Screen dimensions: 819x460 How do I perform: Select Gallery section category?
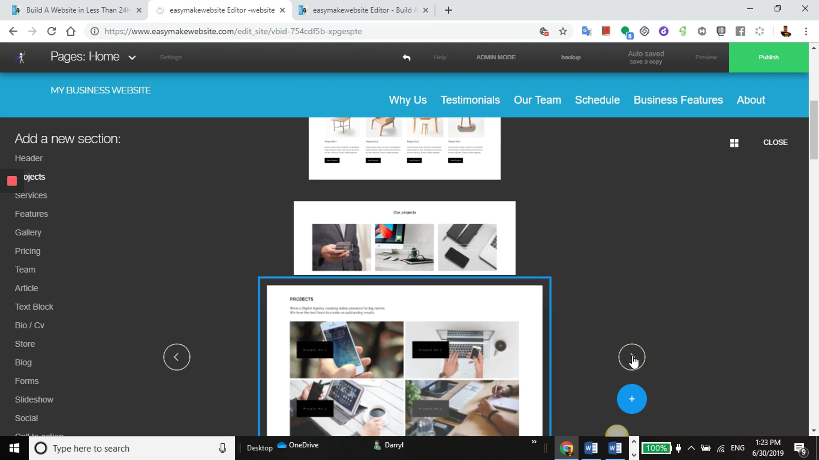coord(28,232)
